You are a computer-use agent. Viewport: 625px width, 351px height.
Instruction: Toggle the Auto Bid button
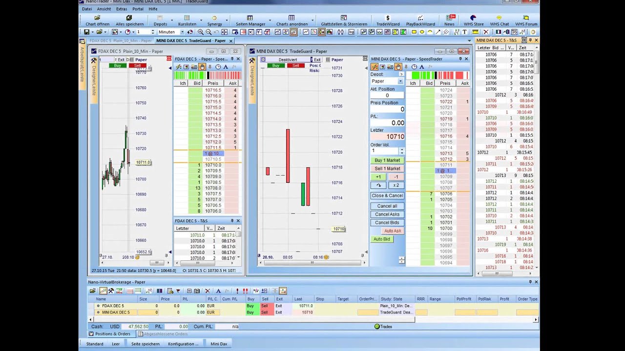click(x=382, y=239)
